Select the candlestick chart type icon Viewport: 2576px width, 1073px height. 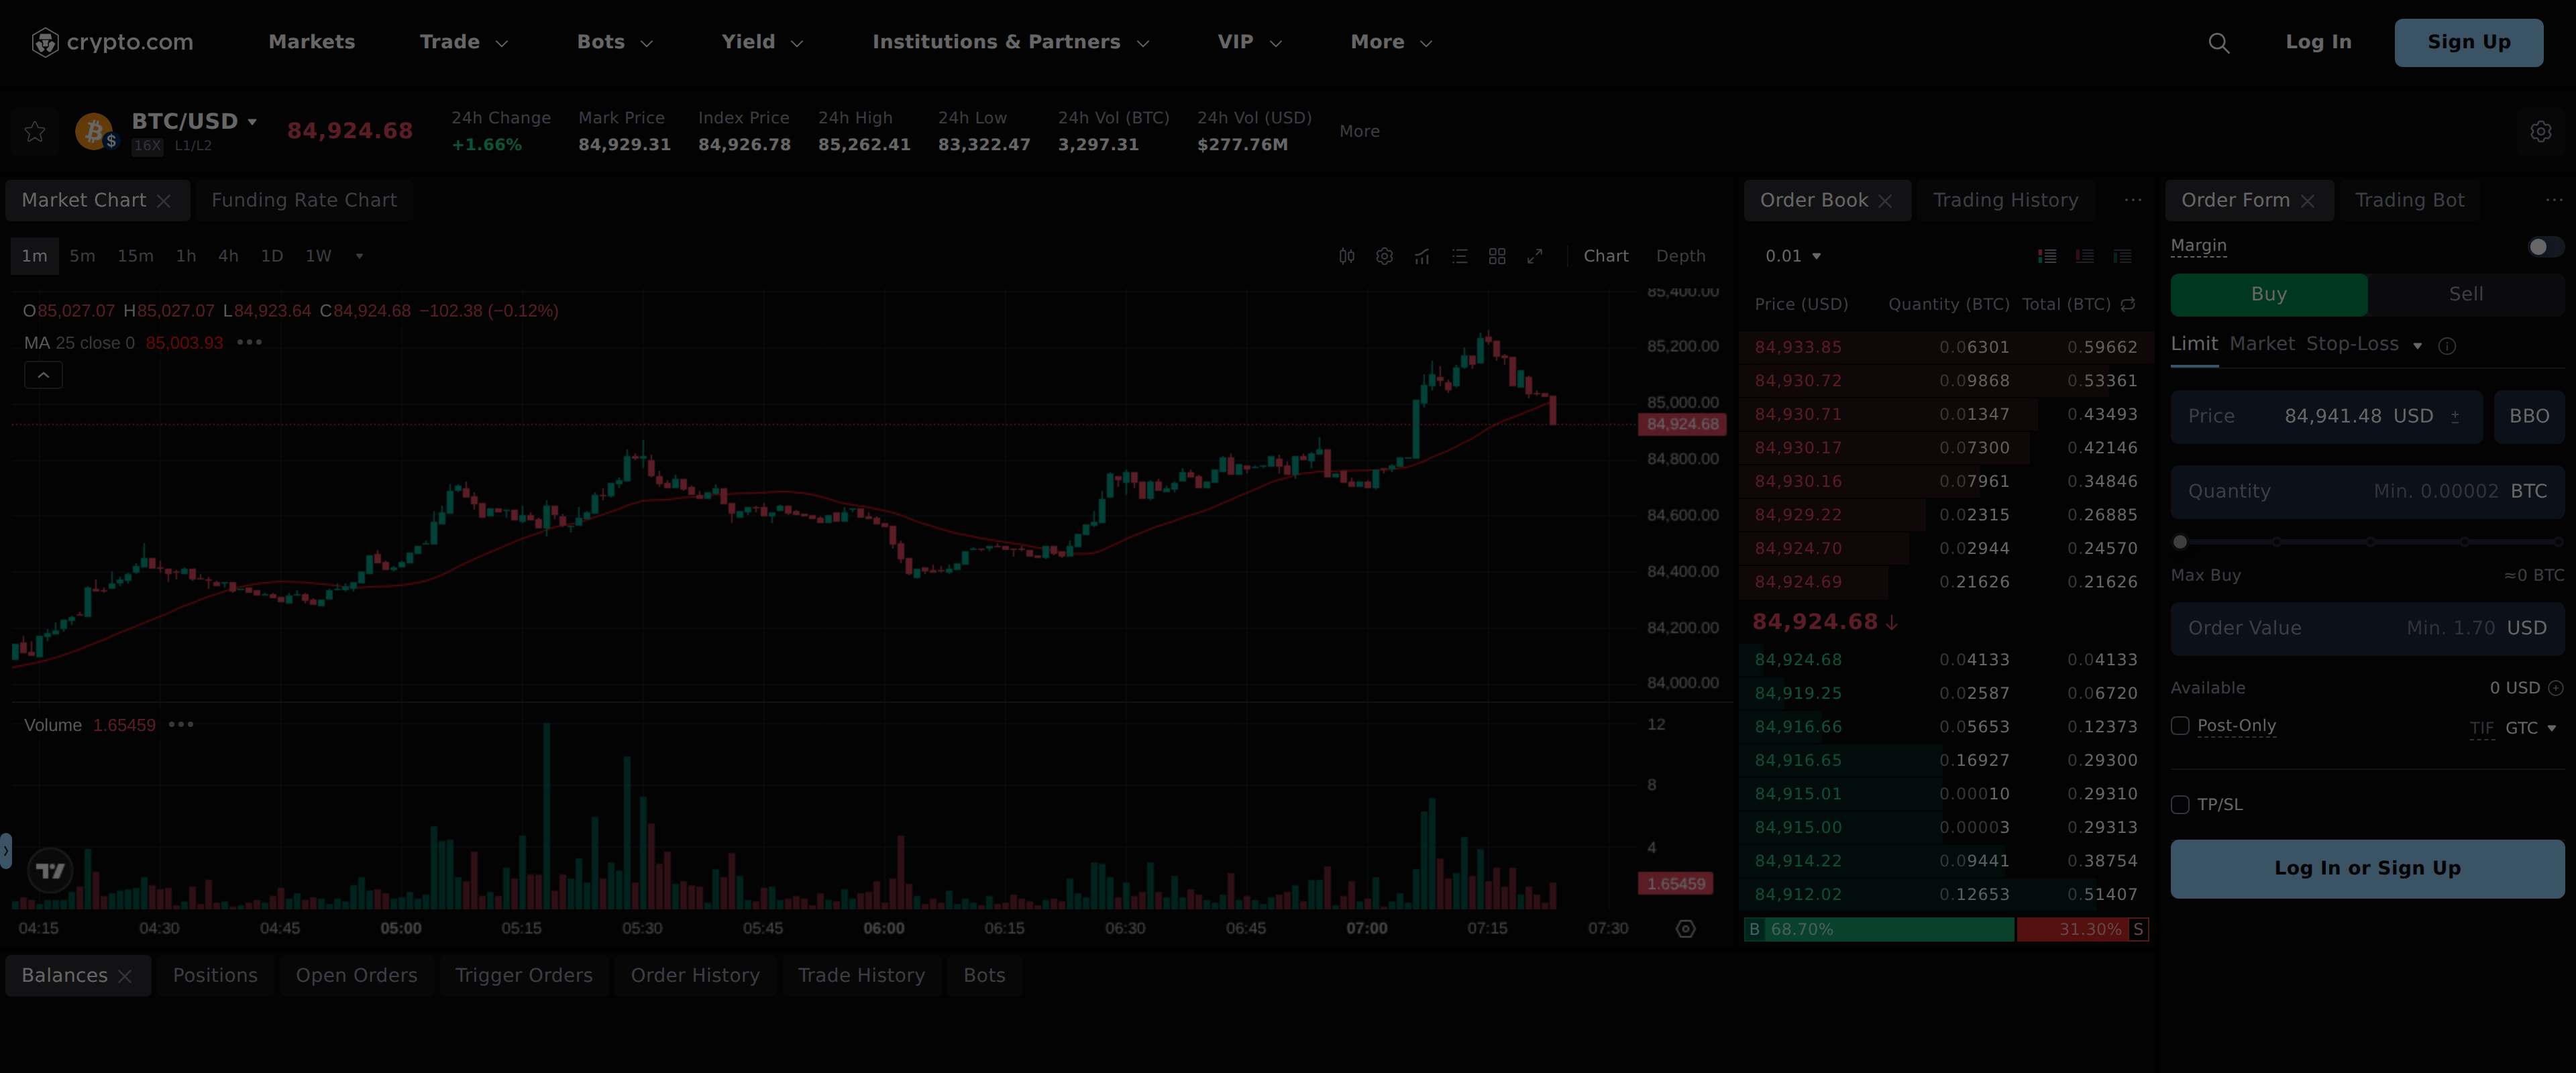(x=1347, y=256)
